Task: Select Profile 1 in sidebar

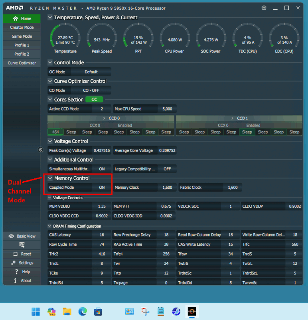Action: [22, 45]
